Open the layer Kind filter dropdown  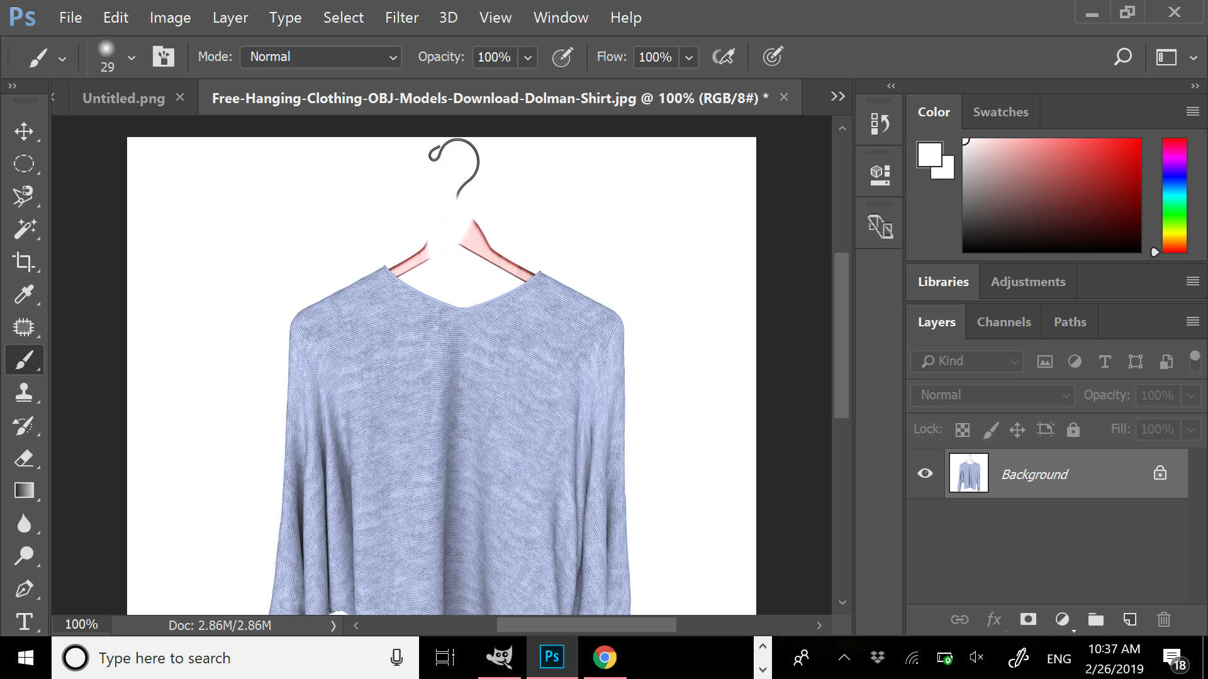point(968,361)
